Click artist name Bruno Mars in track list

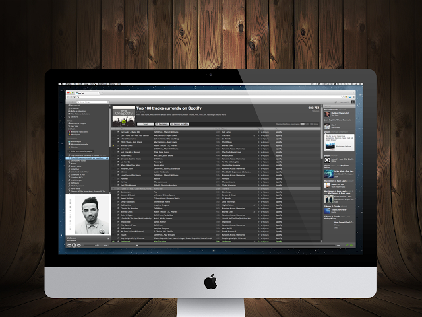tap(159, 165)
